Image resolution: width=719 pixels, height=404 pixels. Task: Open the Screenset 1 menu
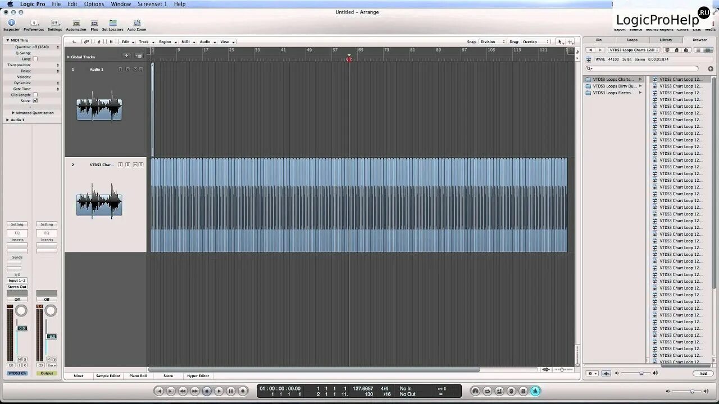pyautogui.click(x=152, y=4)
